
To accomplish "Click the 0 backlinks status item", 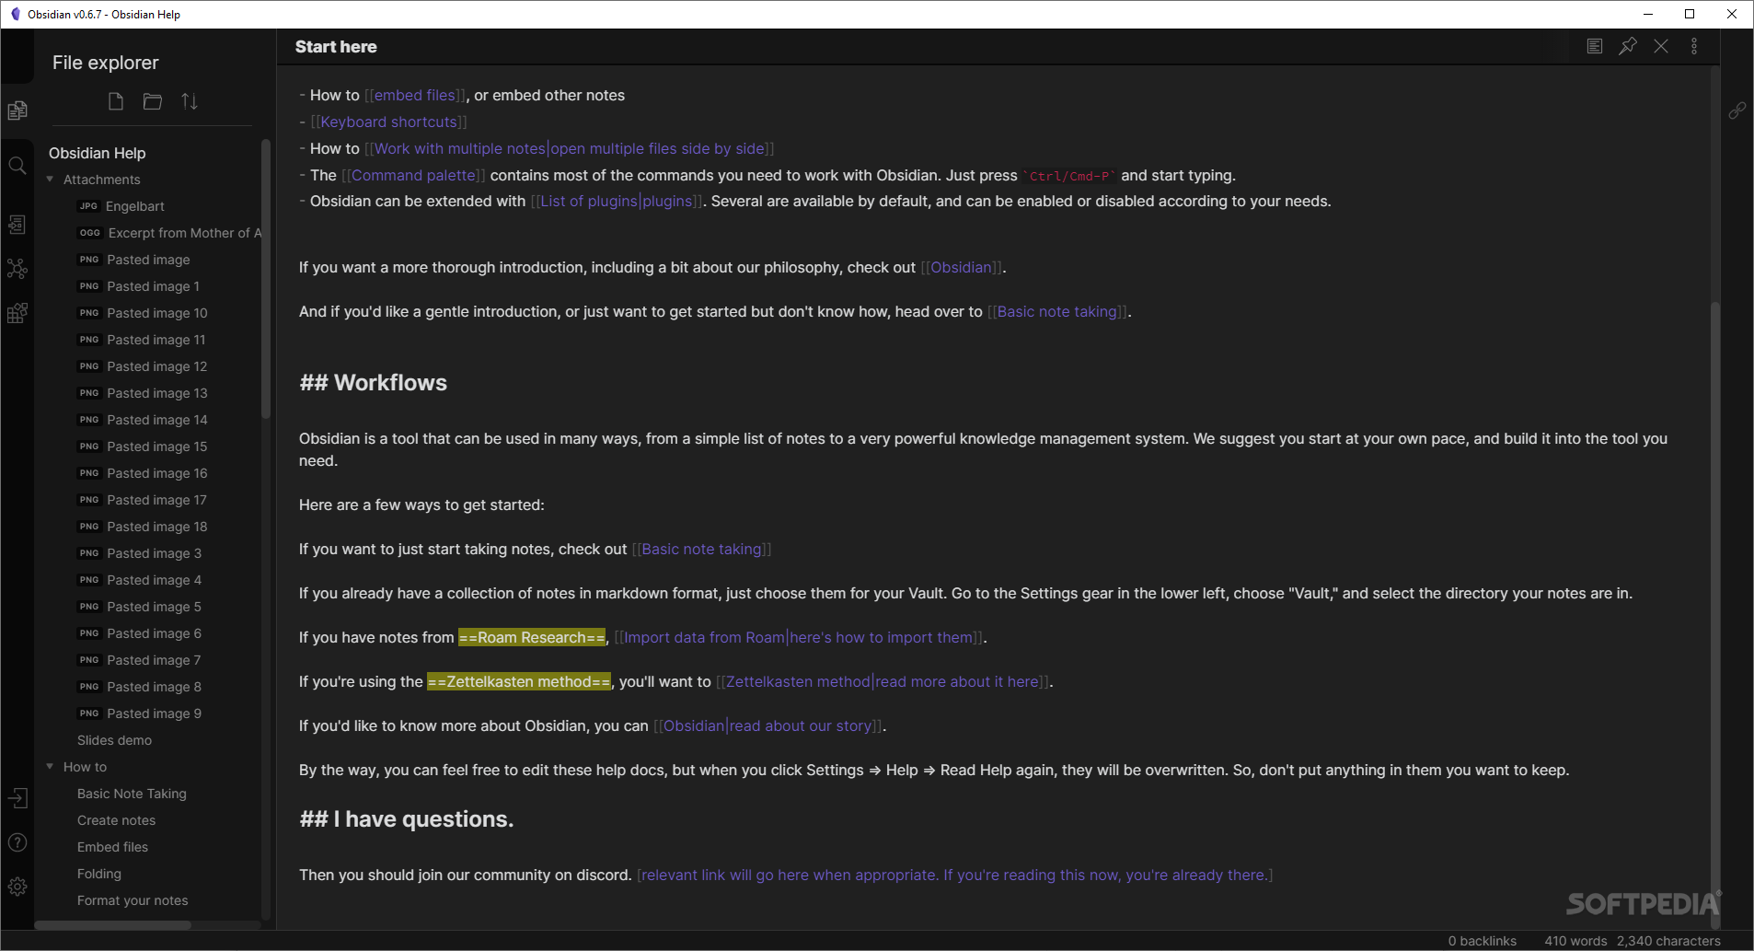I will tap(1483, 941).
